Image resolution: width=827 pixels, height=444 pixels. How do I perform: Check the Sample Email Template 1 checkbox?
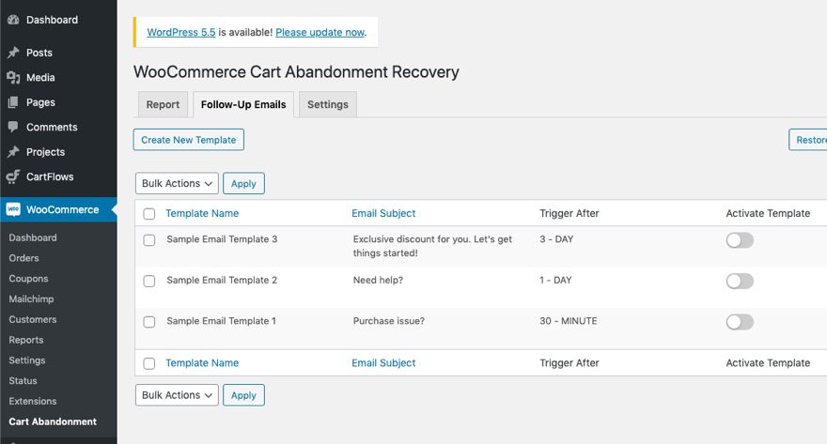[149, 322]
